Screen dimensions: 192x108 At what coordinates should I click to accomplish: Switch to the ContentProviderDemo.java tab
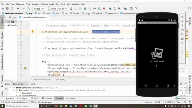click(33, 17)
